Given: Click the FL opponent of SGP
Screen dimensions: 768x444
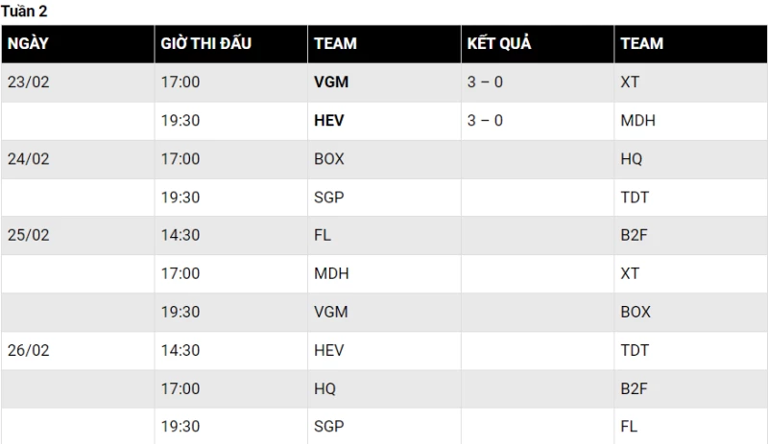Looking at the screenshot, I should [629, 427].
